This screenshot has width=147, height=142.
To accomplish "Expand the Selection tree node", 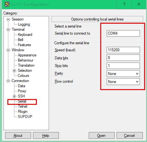I will tap(14, 71).
